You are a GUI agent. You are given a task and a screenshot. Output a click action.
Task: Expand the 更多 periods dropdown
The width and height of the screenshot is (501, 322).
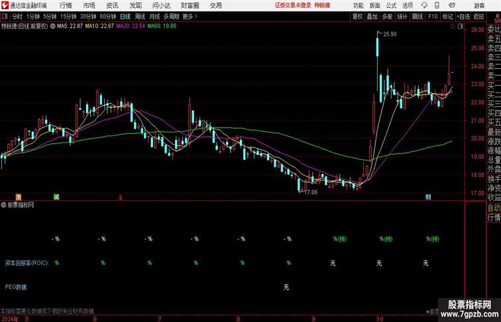[x=190, y=17]
